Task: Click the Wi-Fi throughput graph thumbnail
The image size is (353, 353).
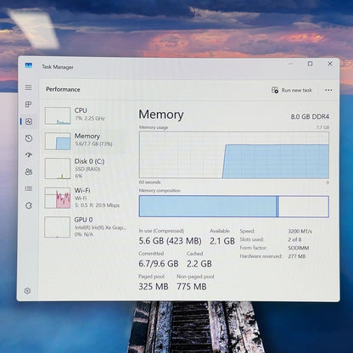Action: [x=58, y=198]
